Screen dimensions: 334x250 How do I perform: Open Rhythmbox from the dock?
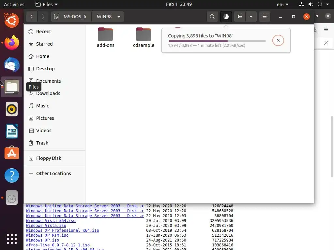point(12,109)
